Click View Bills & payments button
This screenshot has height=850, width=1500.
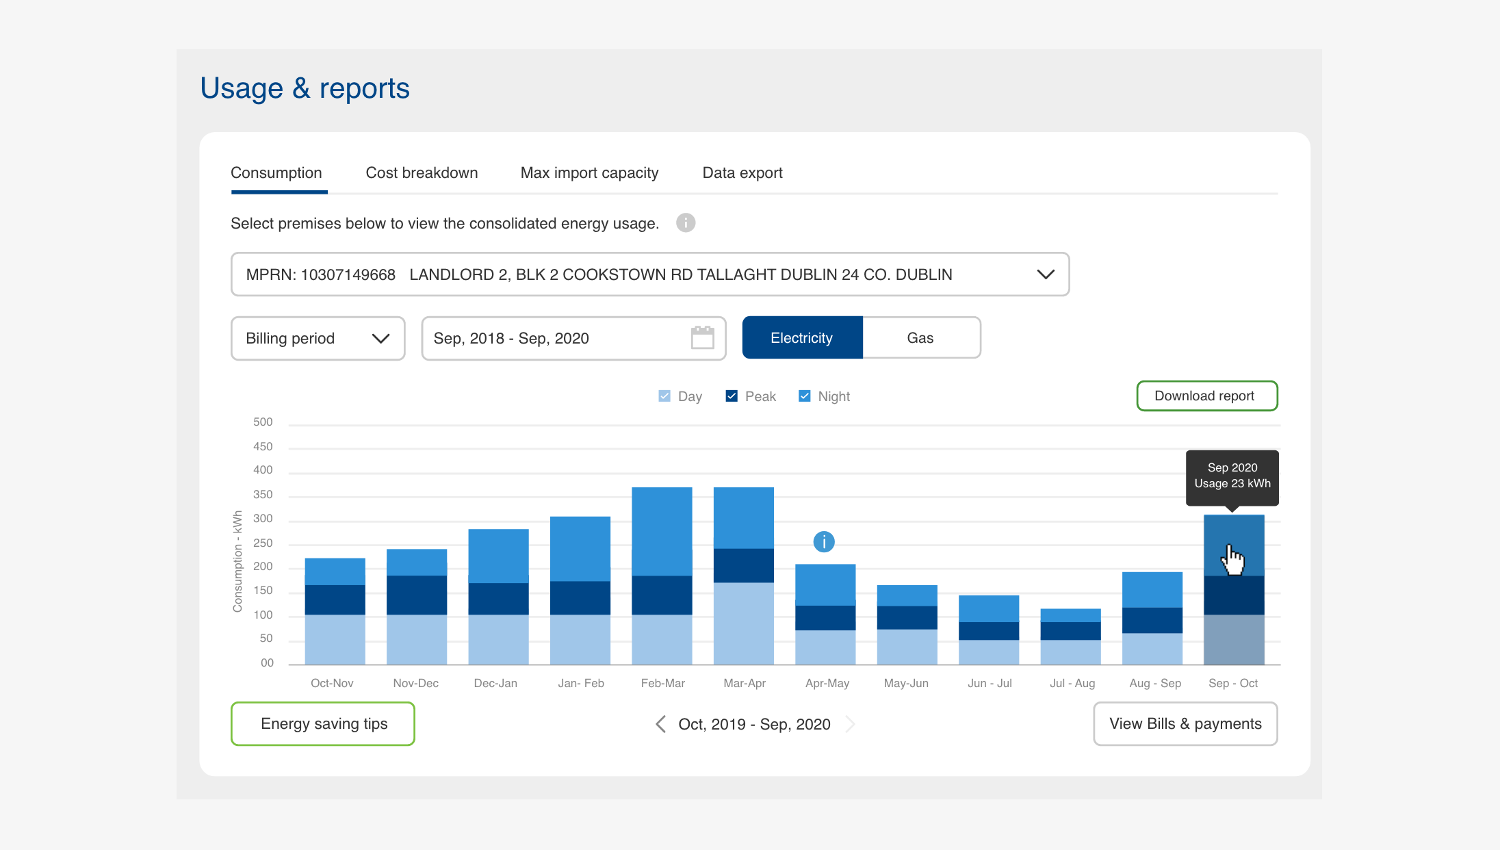(x=1185, y=724)
